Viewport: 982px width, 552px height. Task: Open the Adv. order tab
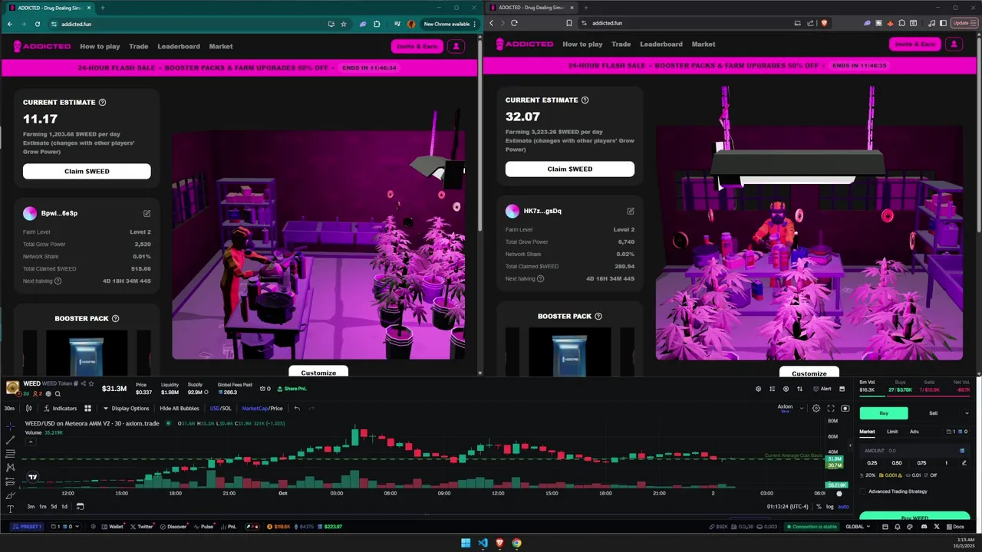click(x=914, y=432)
